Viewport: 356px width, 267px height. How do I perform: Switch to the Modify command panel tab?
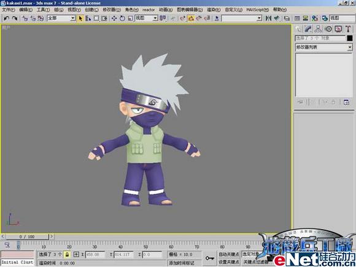(308, 29)
